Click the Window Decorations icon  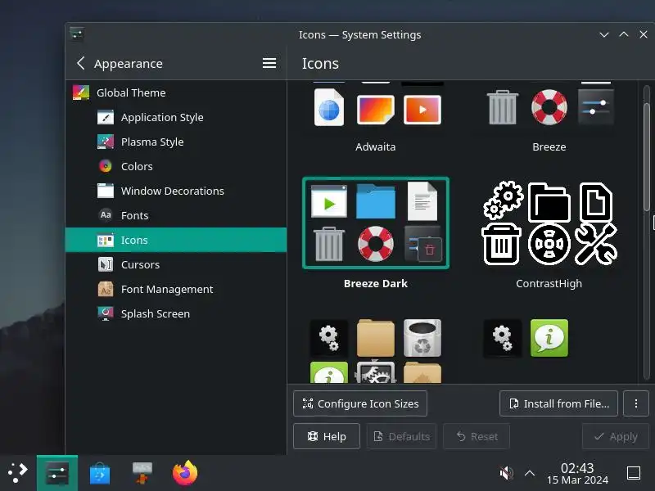pyautogui.click(x=106, y=191)
